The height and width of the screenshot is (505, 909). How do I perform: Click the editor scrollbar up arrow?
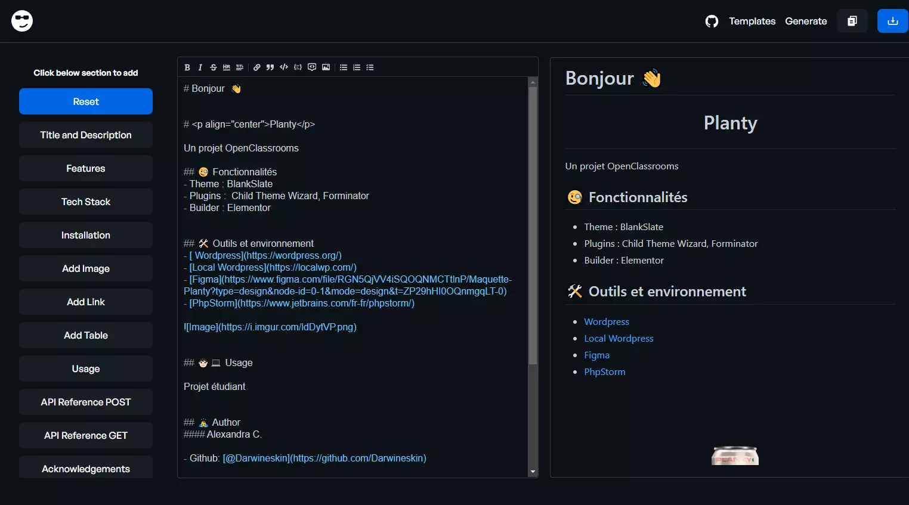coord(533,82)
